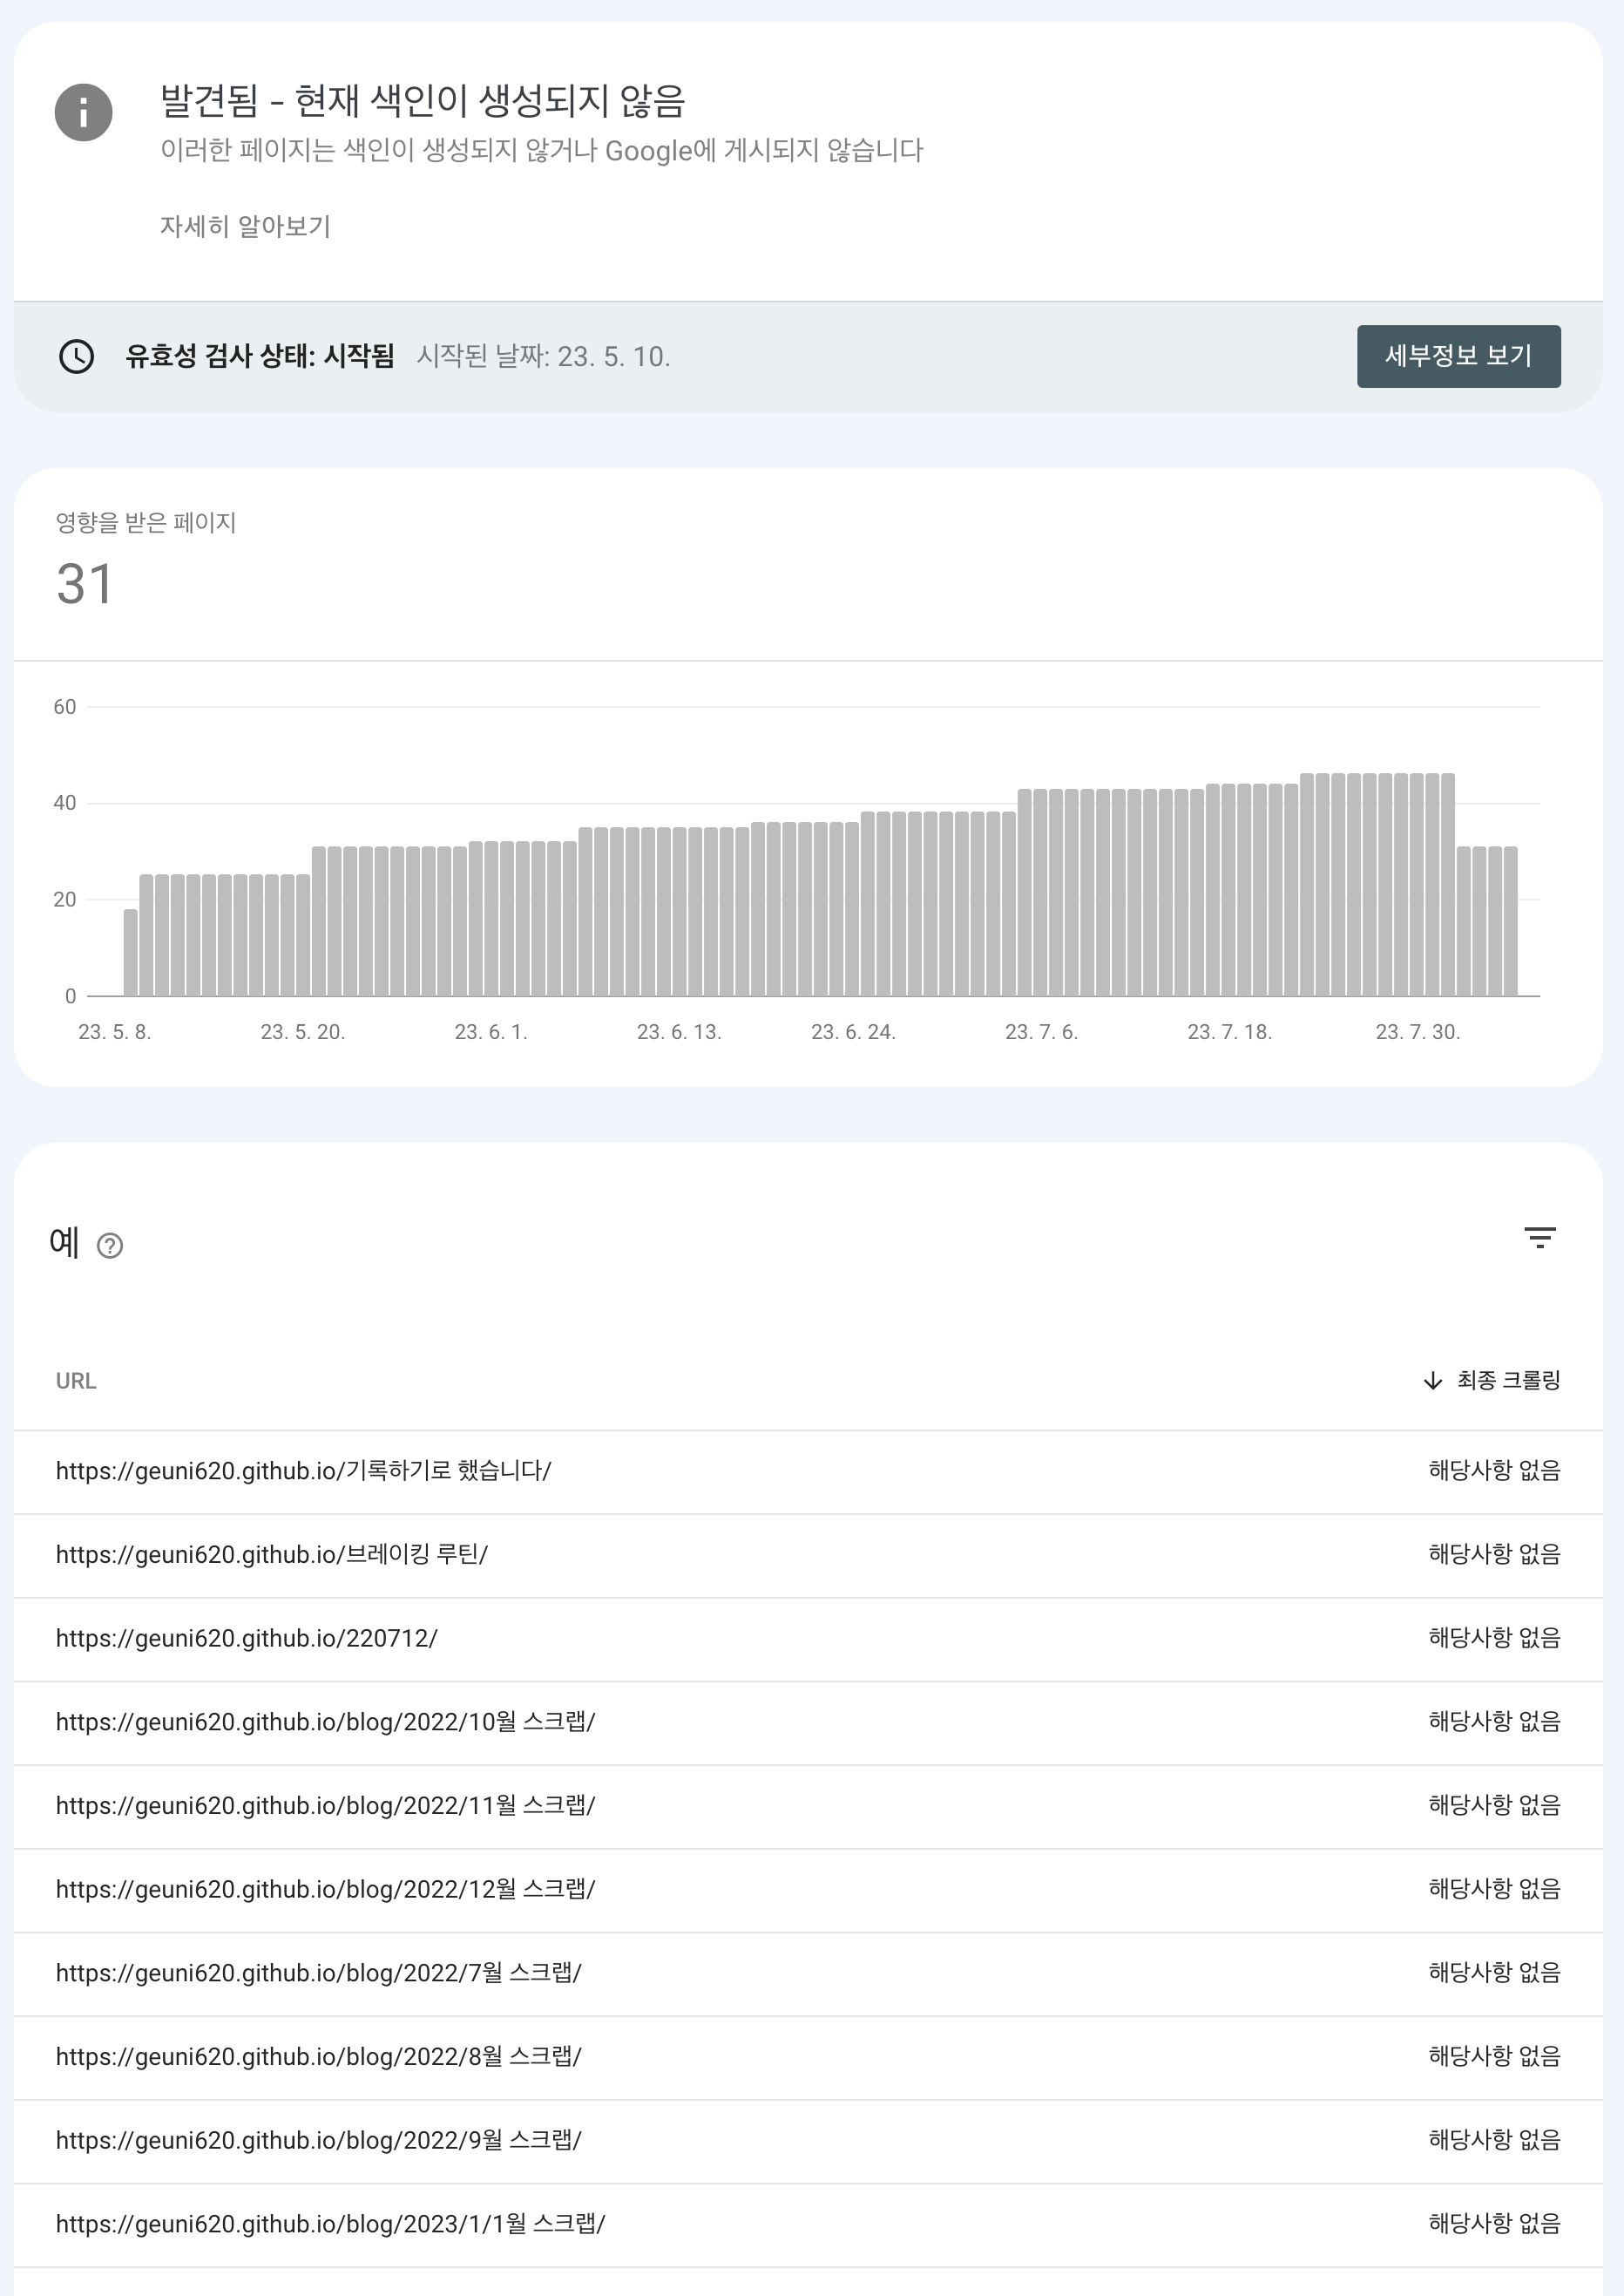Select the 기록하기로 했습니다 URL row
The height and width of the screenshot is (2296, 1624).
coord(808,1471)
